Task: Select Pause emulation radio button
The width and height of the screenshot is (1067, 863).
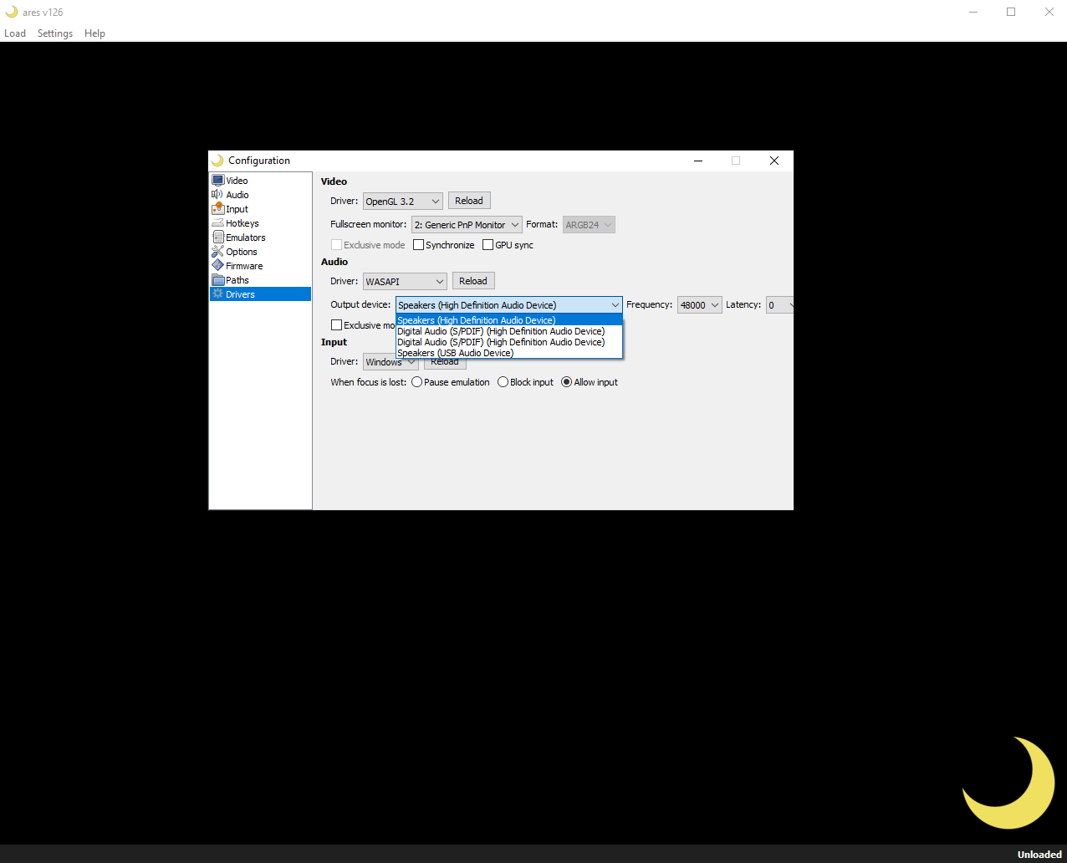Action: pos(417,382)
